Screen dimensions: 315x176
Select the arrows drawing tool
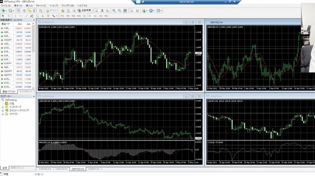click(54, 16)
